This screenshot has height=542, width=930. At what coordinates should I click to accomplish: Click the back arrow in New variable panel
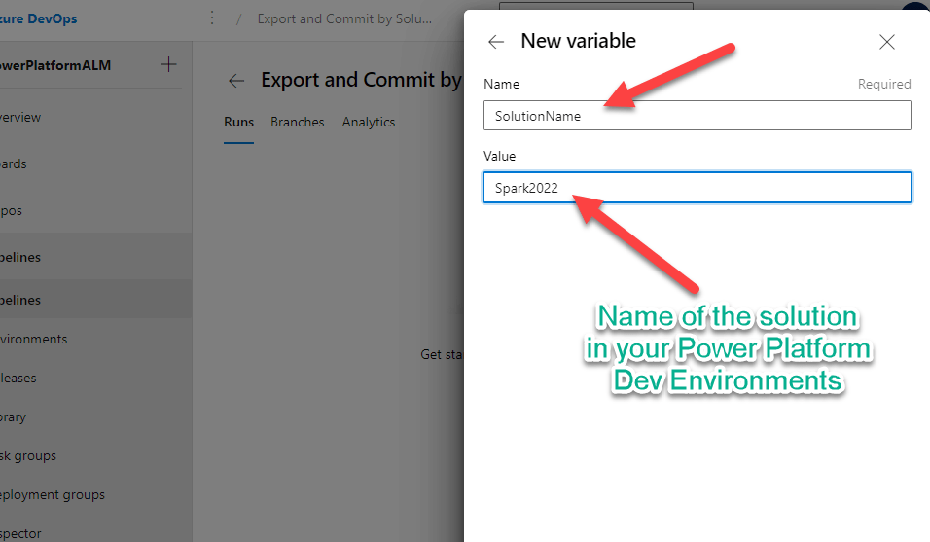[496, 42]
